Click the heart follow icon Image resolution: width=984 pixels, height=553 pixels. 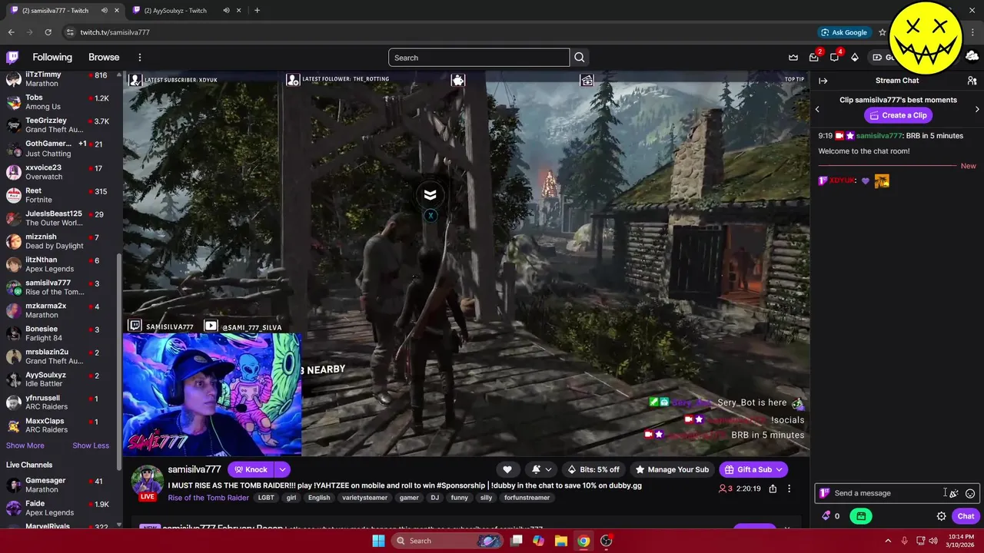coord(507,469)
